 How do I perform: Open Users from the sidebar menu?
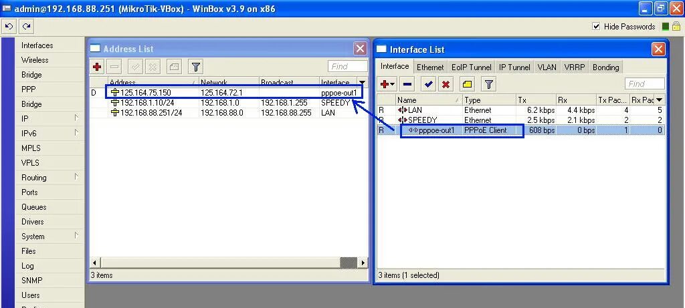(31, 295)
